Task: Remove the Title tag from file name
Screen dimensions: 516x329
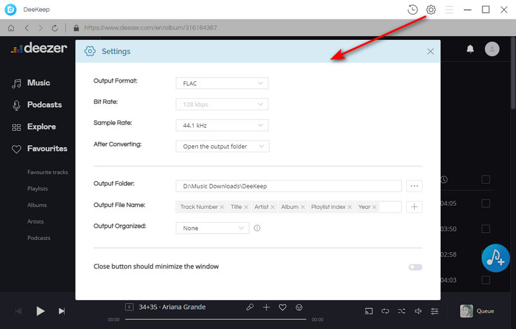Action: (x=246, y=207)
